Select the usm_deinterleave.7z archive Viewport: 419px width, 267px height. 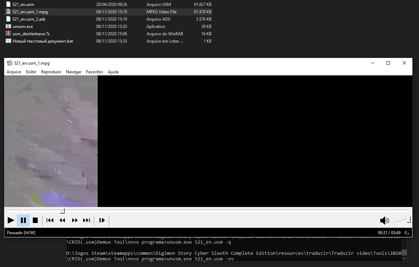31,34
